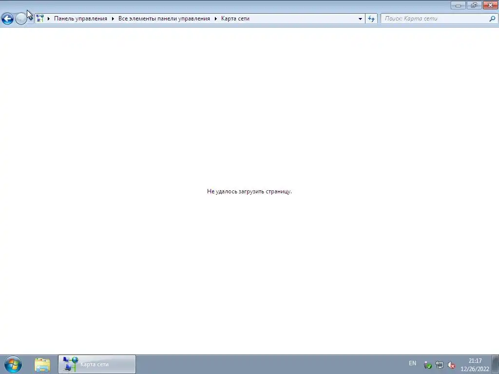Activate the Карта сети taskbar button

point(97,364)
